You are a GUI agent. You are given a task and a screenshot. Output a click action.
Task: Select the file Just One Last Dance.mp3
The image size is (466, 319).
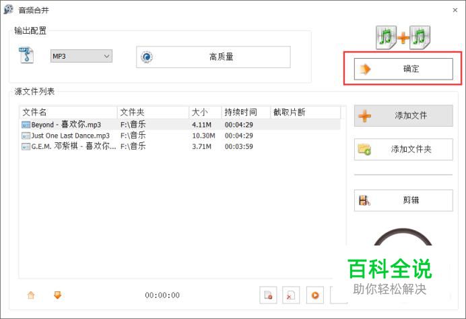[x=180, y=136]
